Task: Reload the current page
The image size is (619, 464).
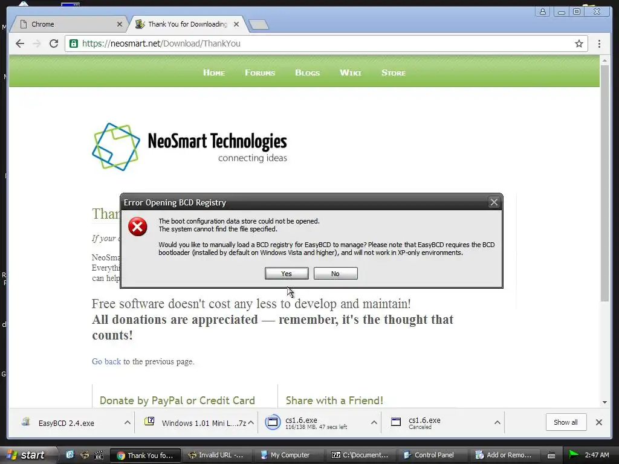Action: 54,43
